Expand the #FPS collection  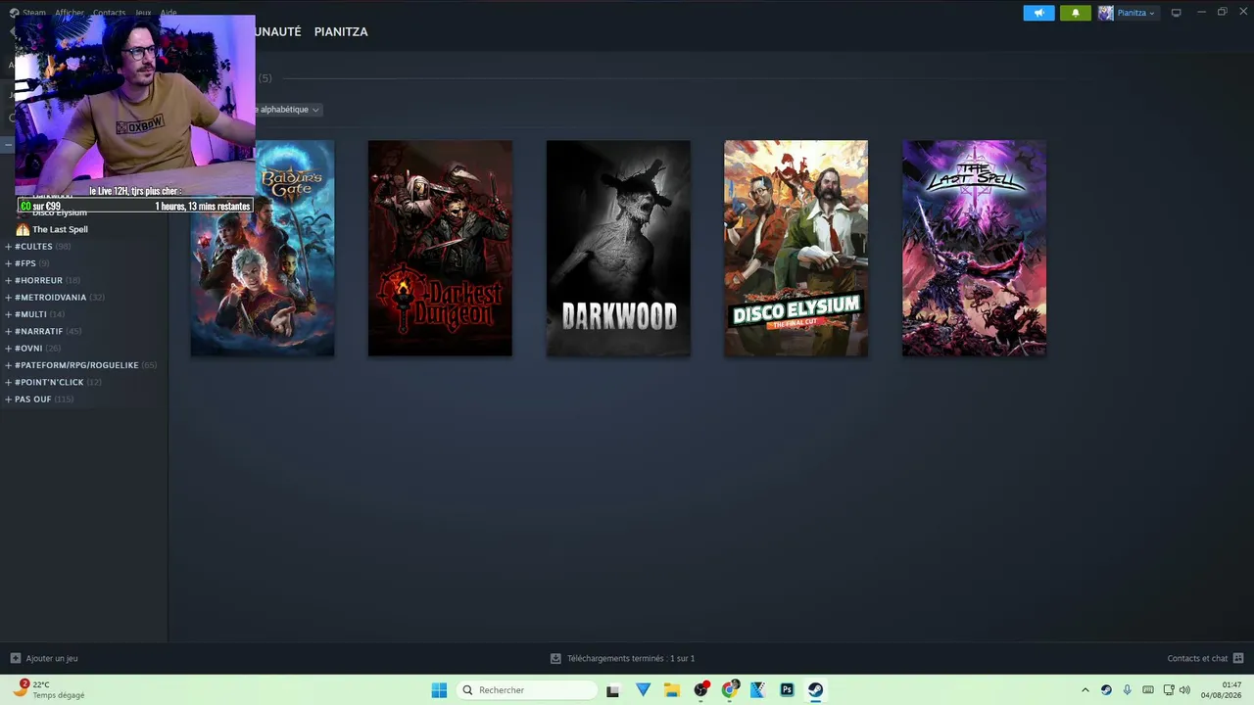8,263
